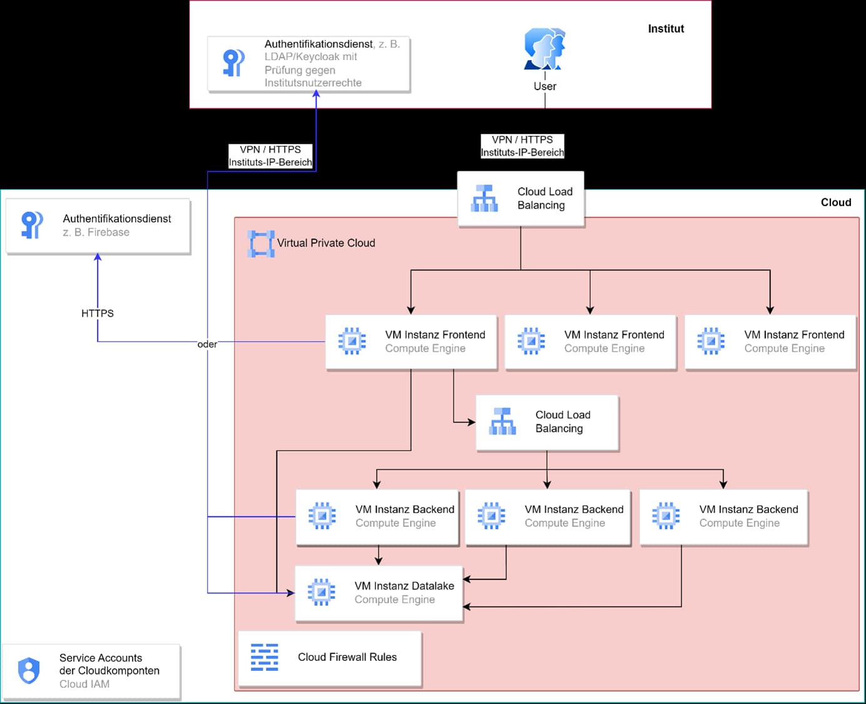Viewport: 866px width, 704px height.
Task: Click the Cloud Load Balancing icon inside the VPC
Action: pyautogui.click(x=502, y=421)
